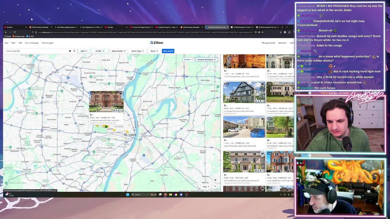
Task: Click the Zillow logo
Action: (157, 43)
